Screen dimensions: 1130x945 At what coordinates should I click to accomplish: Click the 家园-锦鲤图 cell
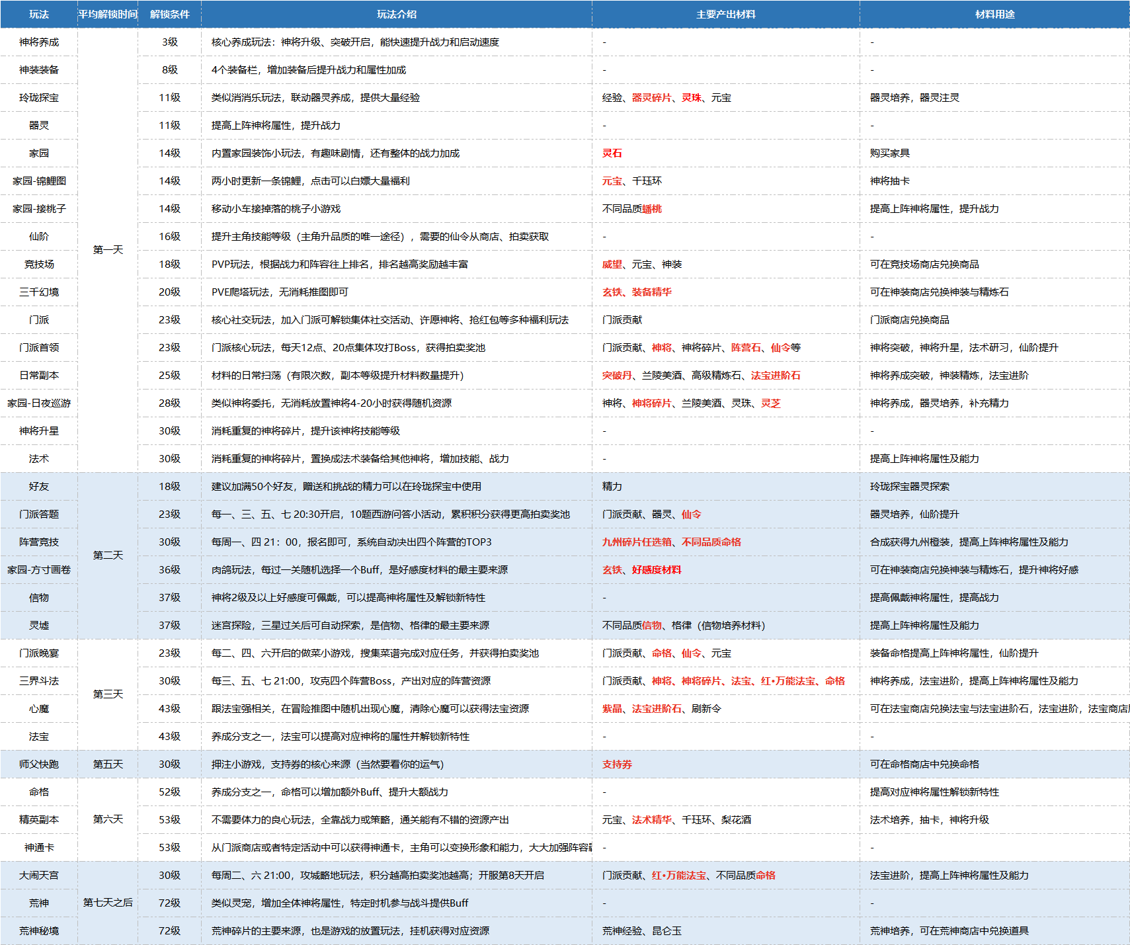39,181
